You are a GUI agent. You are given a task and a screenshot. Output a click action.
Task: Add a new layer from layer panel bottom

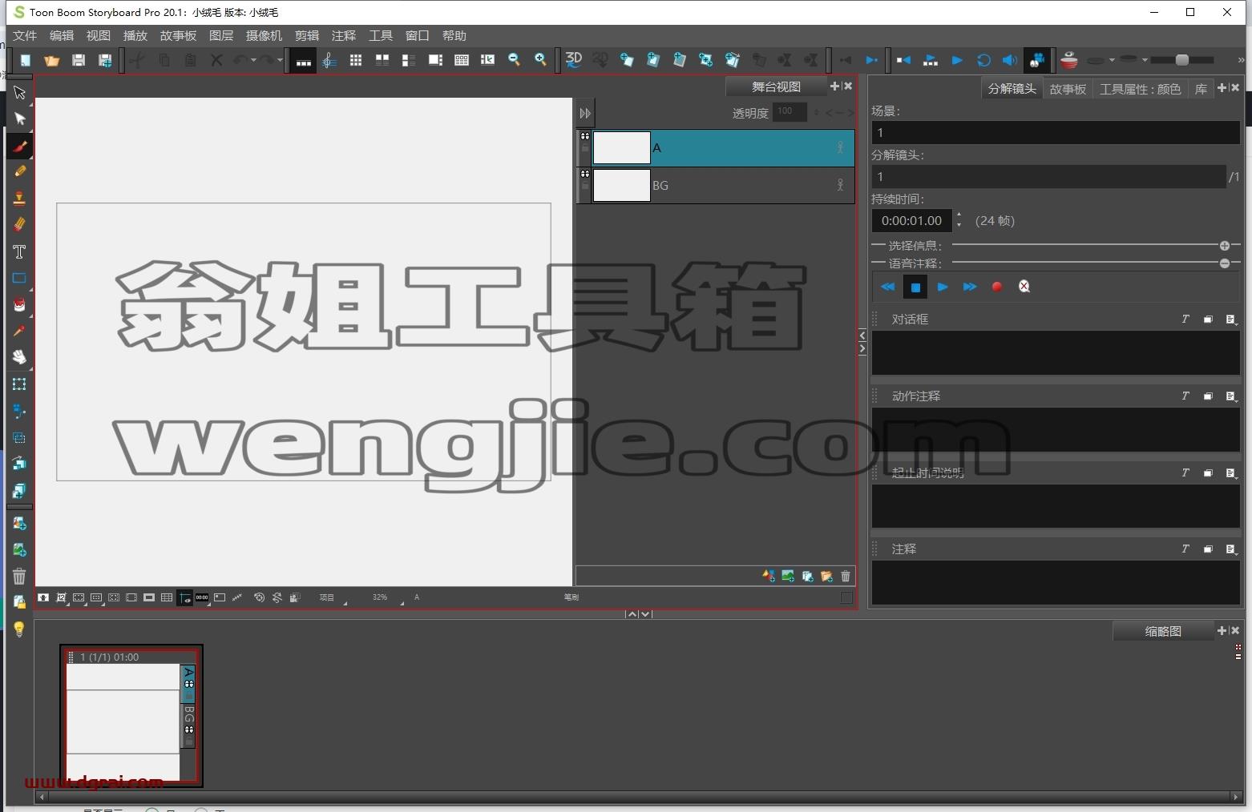point(769,576)
